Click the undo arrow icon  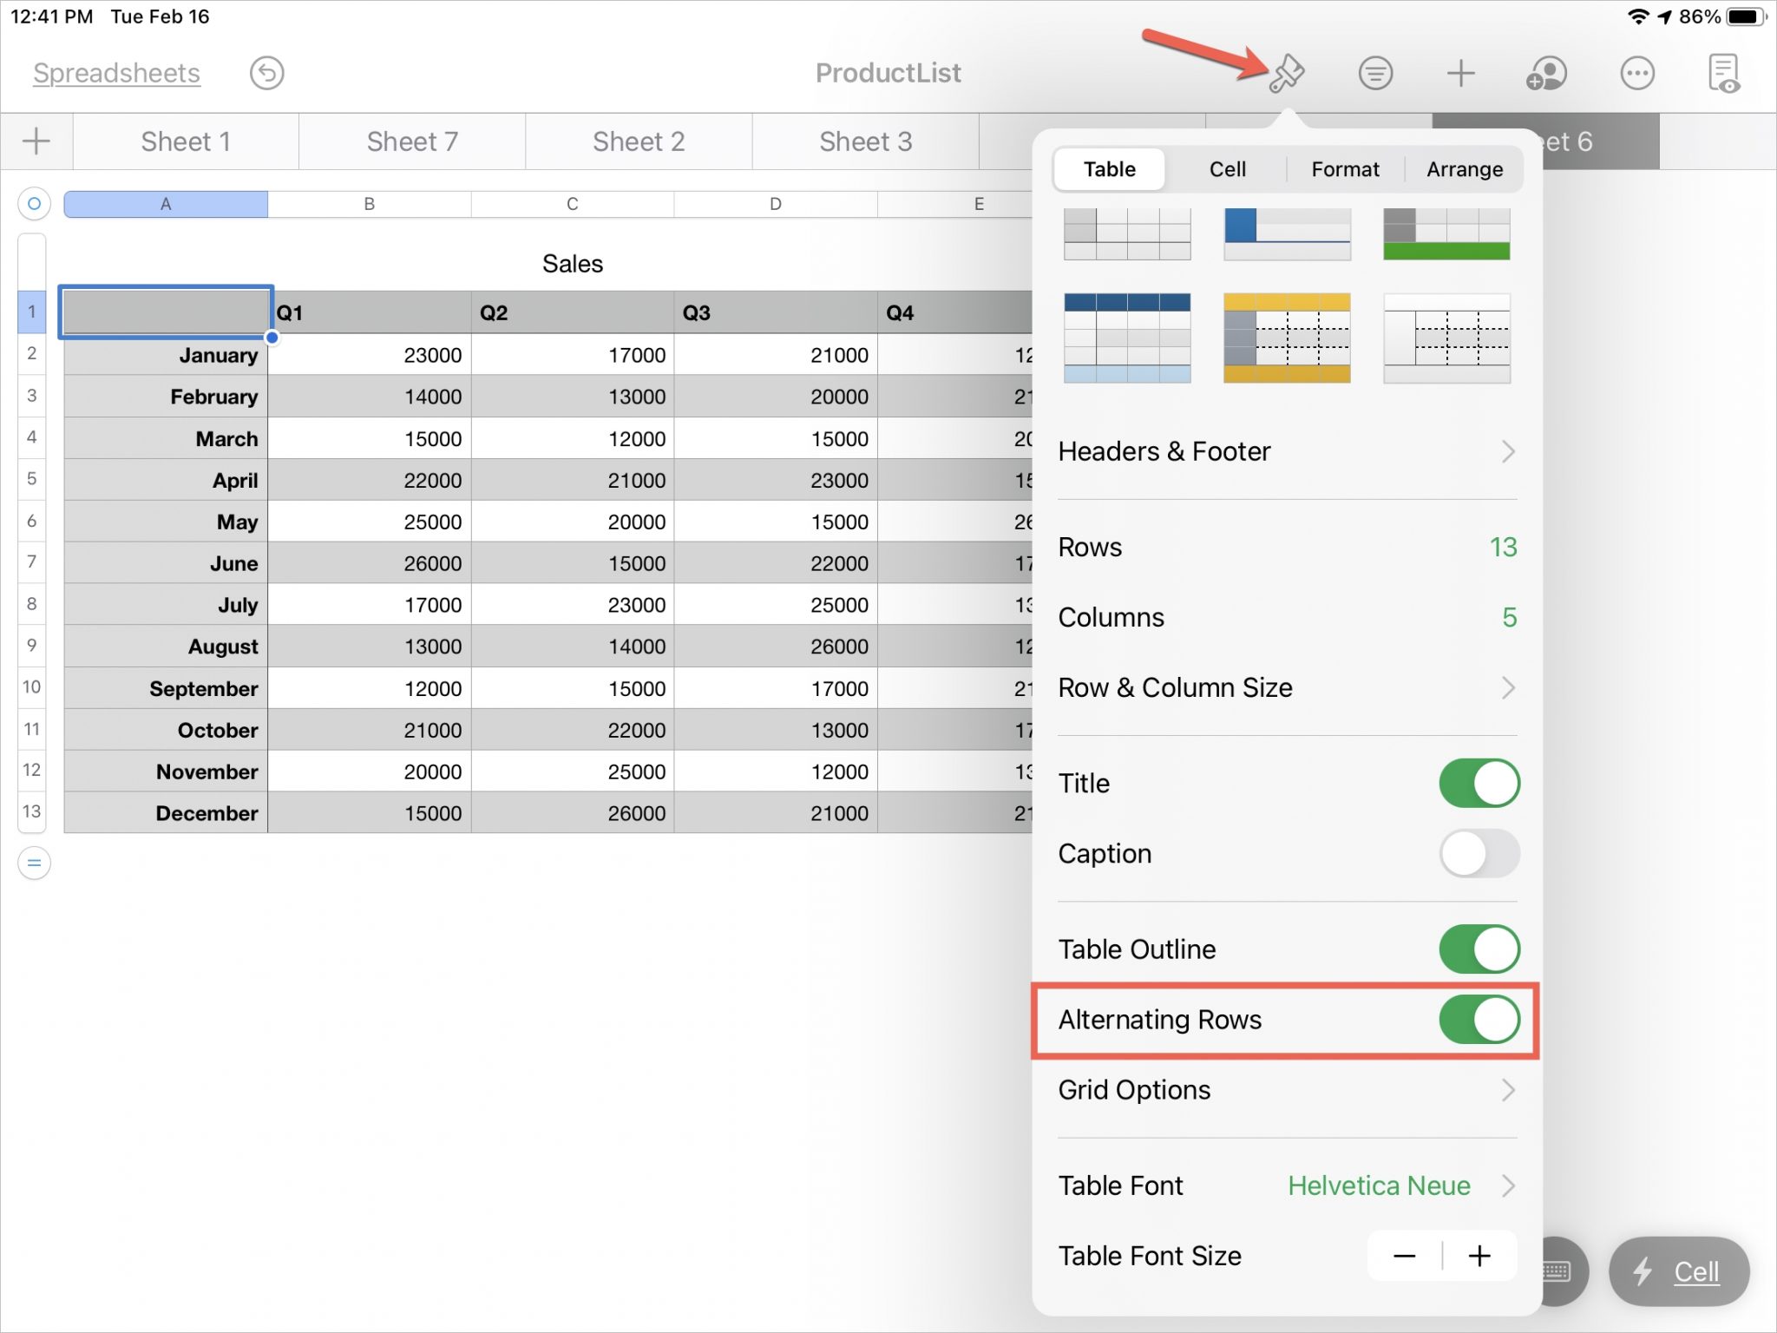[267, 73]
